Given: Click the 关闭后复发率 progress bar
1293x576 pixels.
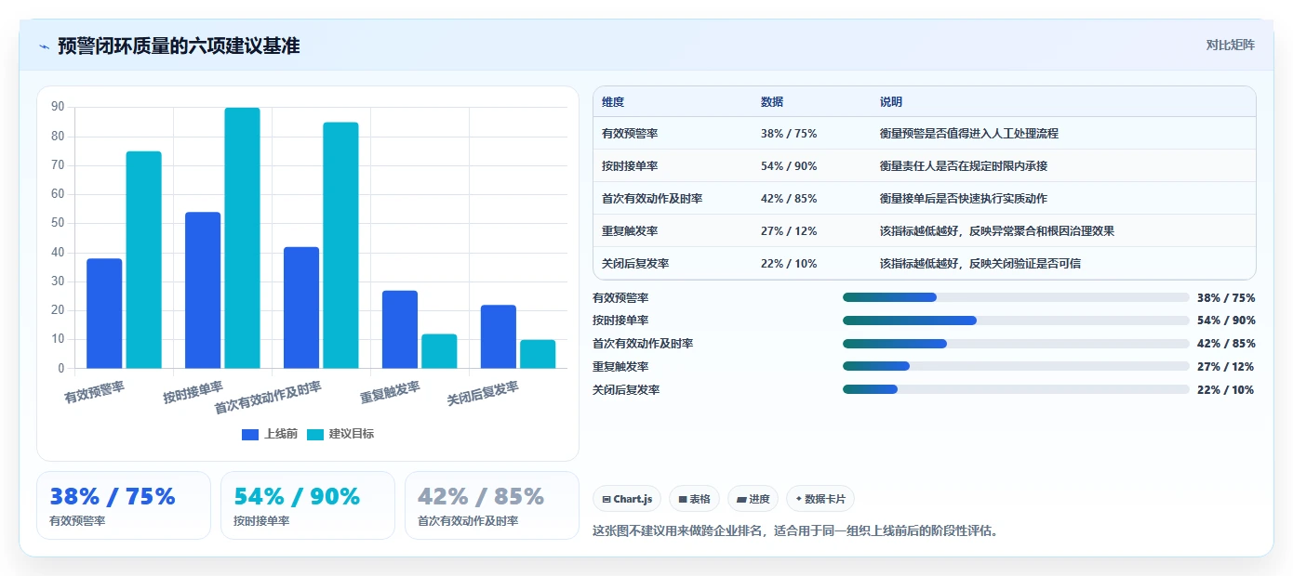Looking at the screenshot, I should tap(1016, 389).
